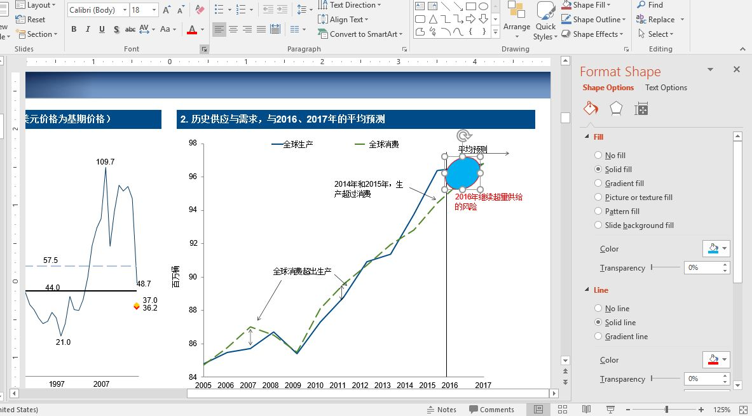The image size is (752, 416).
Task: Align text right
Action: click(247, 29)
